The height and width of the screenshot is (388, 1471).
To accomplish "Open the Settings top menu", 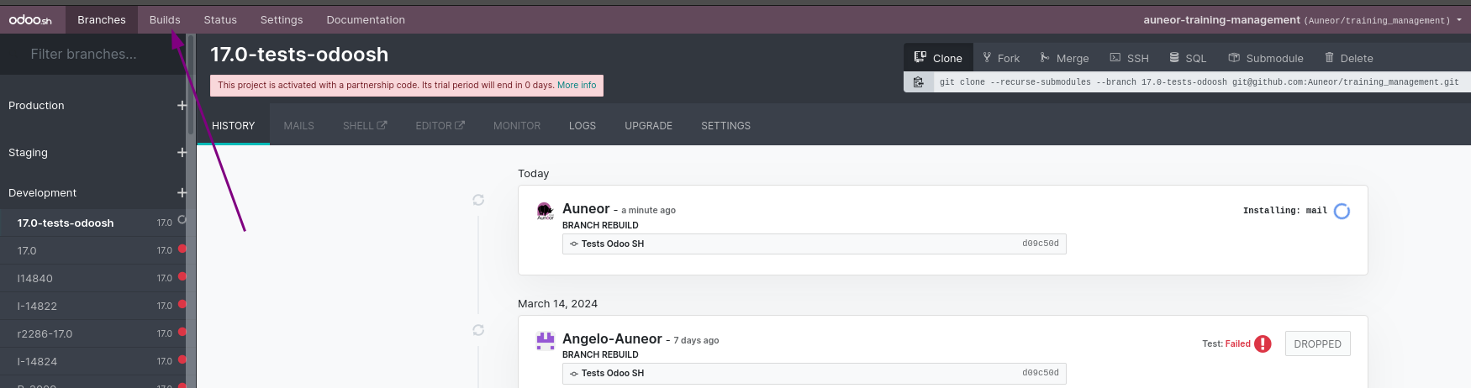I will 282,19.
